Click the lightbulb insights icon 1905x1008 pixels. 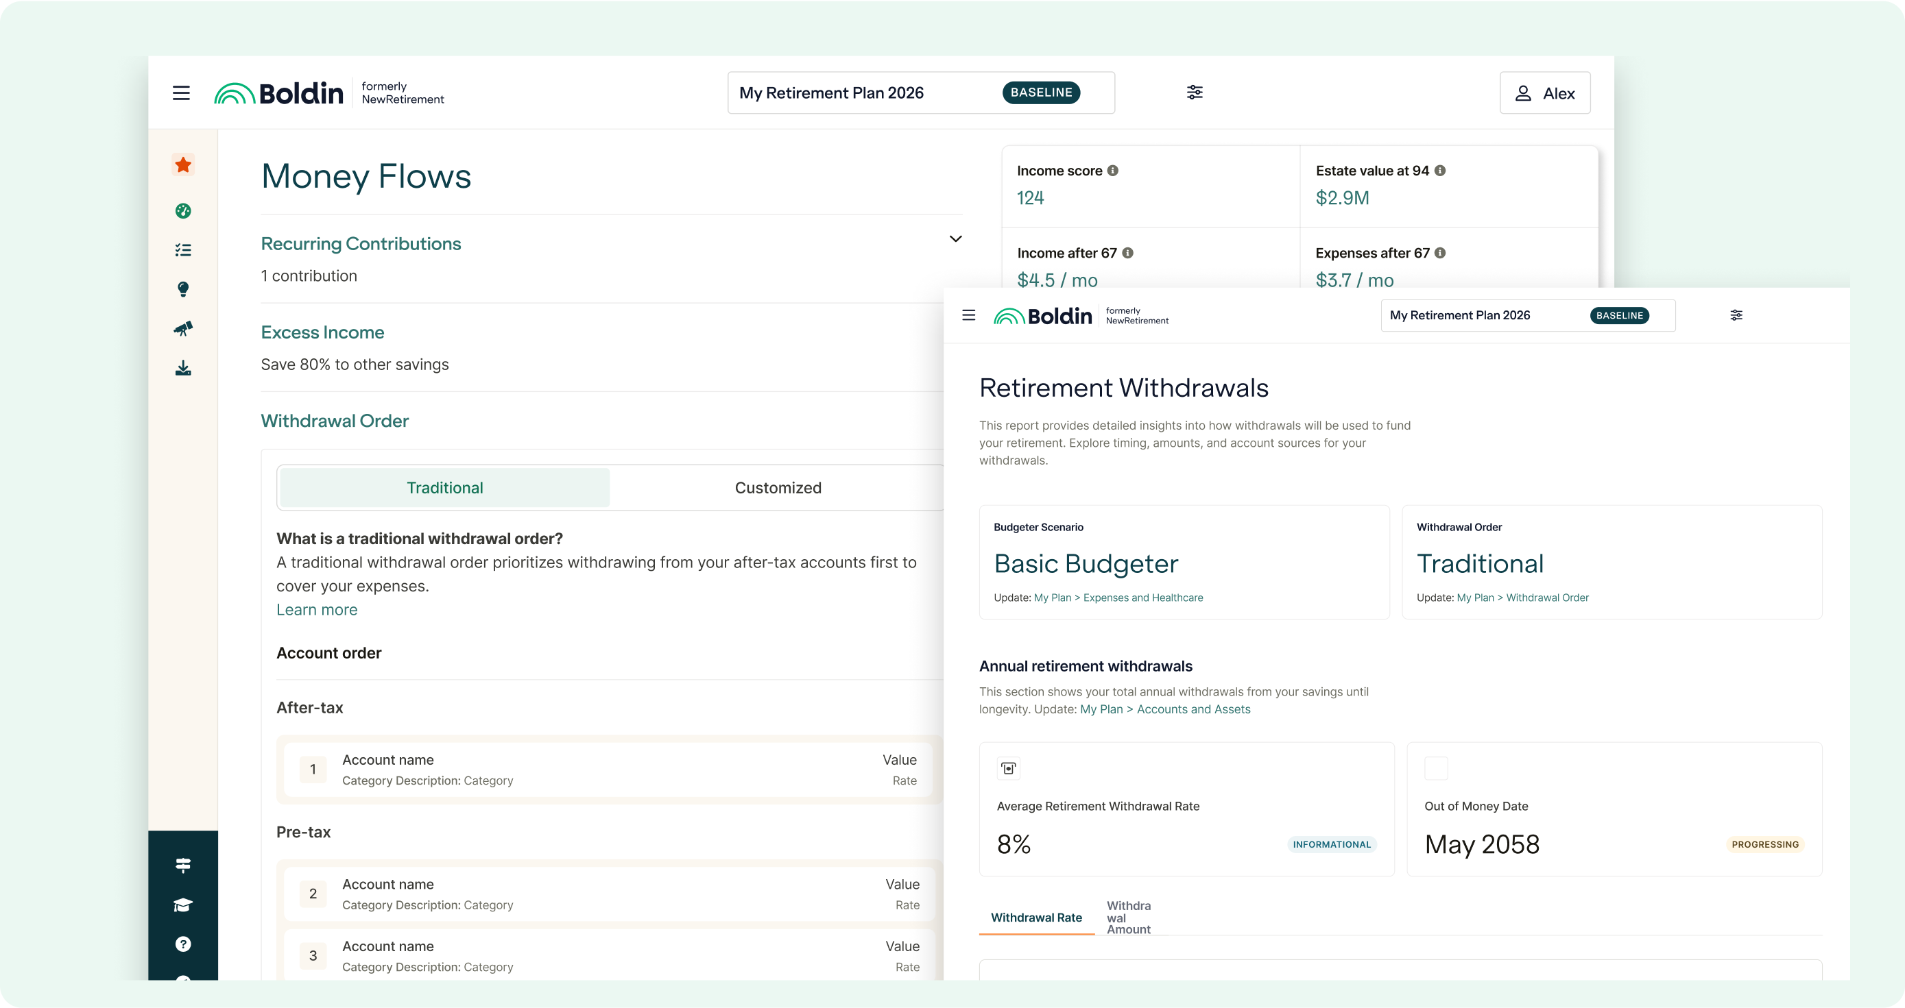[183, 289]
